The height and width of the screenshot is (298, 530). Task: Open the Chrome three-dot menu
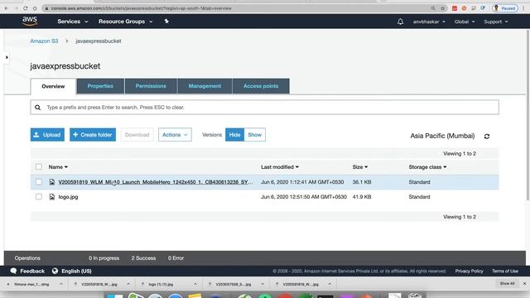coord(523,8)
